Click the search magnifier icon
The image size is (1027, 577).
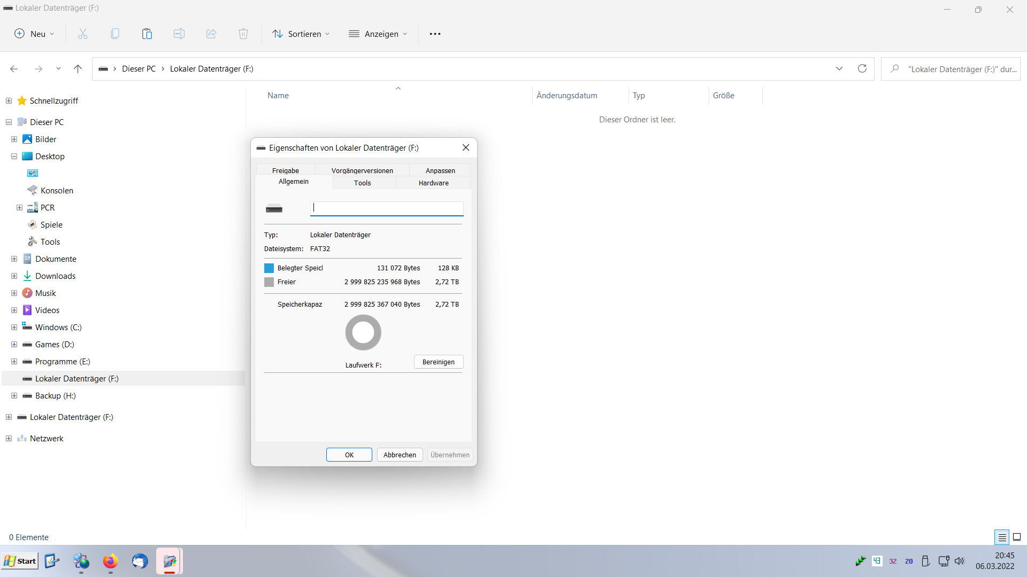click(894, 69)
